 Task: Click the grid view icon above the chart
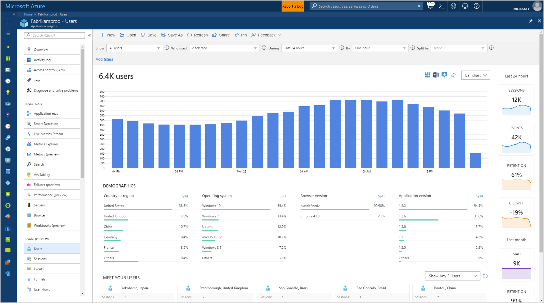[427, 75]
